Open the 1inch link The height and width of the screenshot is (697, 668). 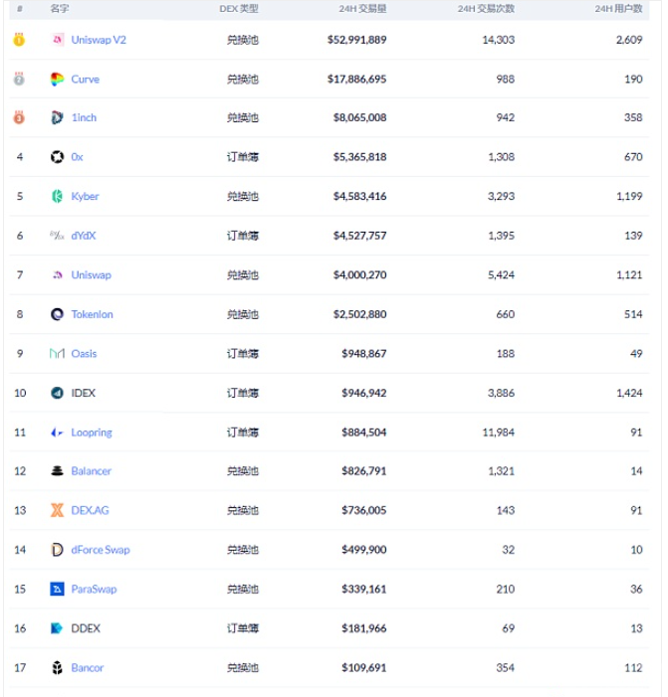click(x=84, y=117)
